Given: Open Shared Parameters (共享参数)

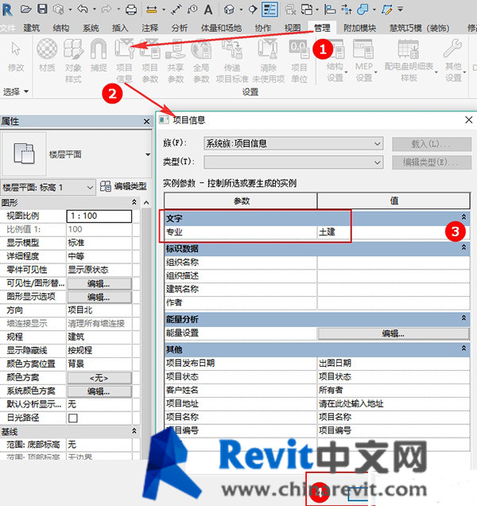Looking at the screenshot, I should point(176,60).
